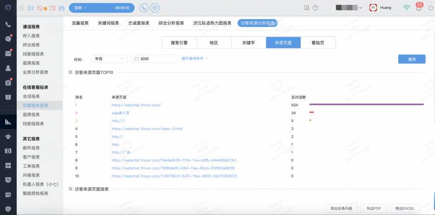The width and height of the screenshot is (435, 215).
Task: Switch to 浏览轨迹热力图报表 tab
Action: (212, 23)
